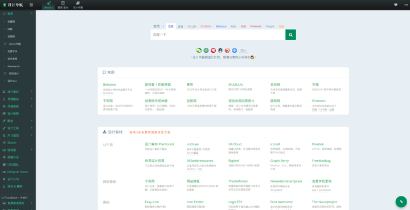
Task: Switch search engine to Dribbble tab
Action: (206, 26)
